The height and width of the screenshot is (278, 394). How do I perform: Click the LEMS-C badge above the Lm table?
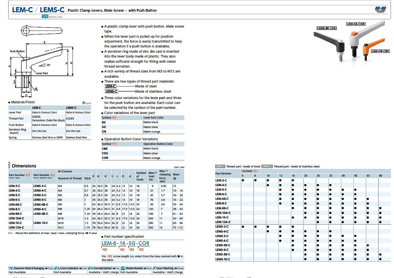(x=267, y=166)
